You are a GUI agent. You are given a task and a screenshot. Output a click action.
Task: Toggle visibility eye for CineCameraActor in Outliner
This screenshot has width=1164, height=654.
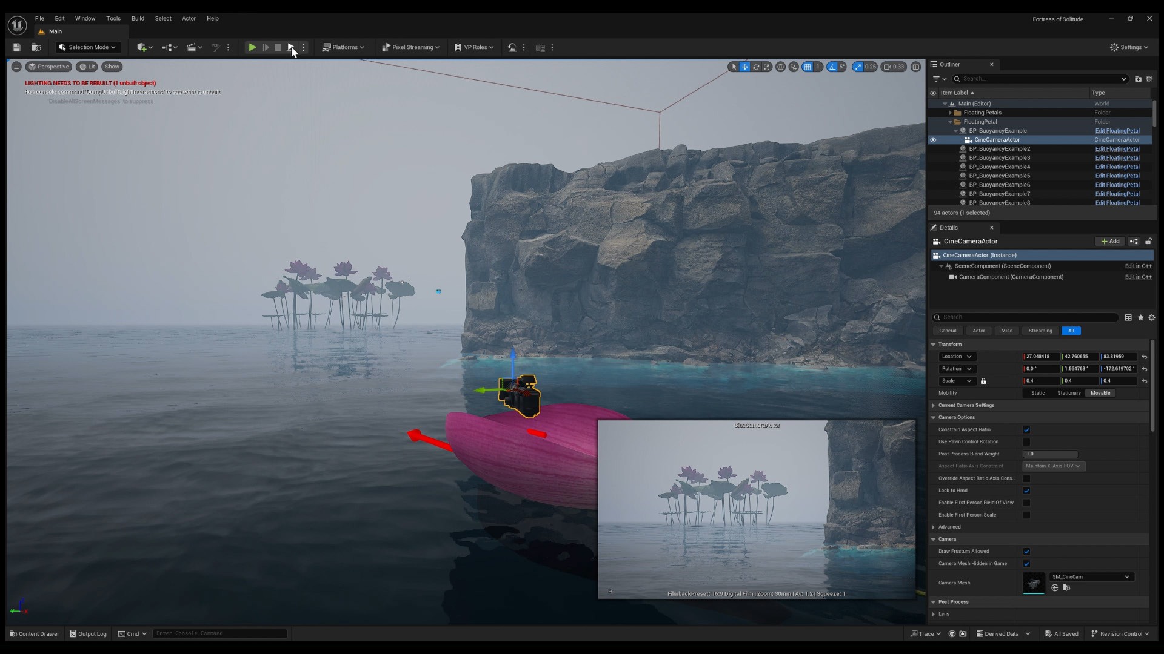[x=933, y=140]
